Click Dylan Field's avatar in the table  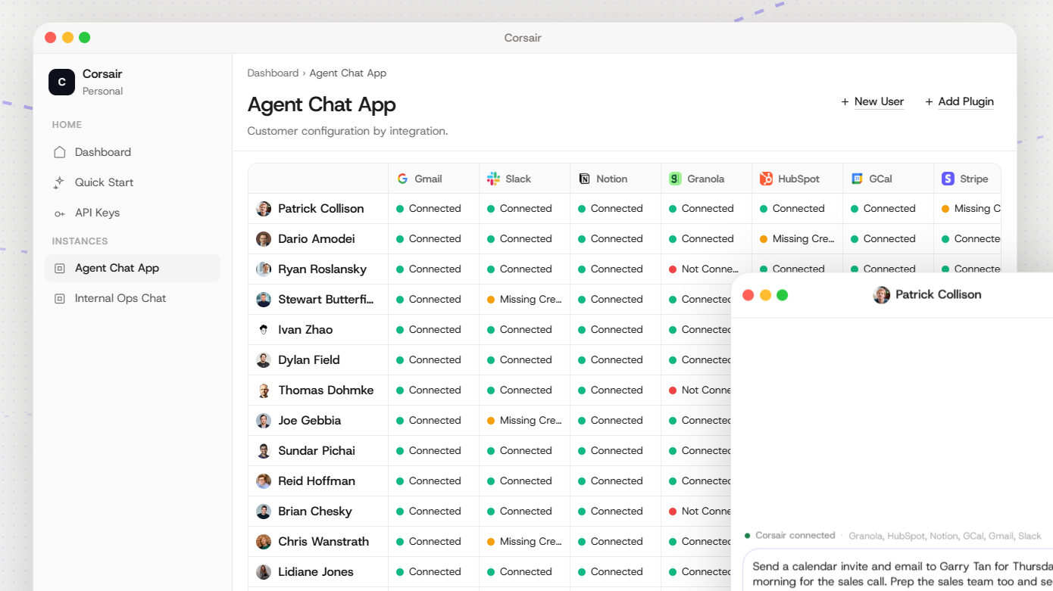coord(264,360)
